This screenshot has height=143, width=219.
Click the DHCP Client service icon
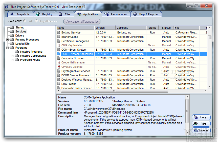pyautogui.click(x=59, y=84)
